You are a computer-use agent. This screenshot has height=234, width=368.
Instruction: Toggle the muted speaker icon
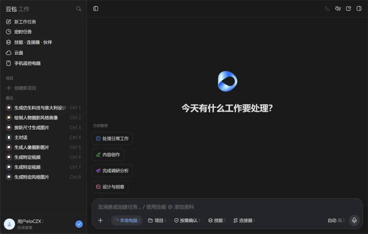(338, 9)
